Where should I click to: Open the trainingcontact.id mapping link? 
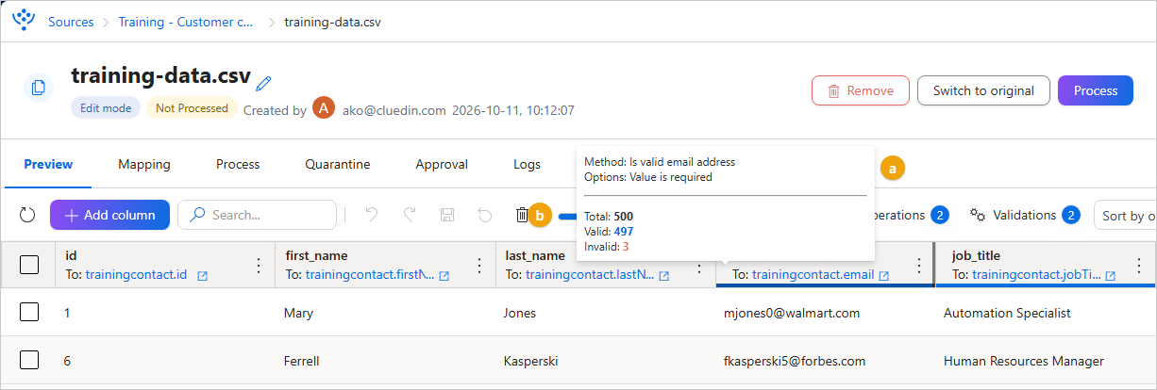click(x=136, y=275)
